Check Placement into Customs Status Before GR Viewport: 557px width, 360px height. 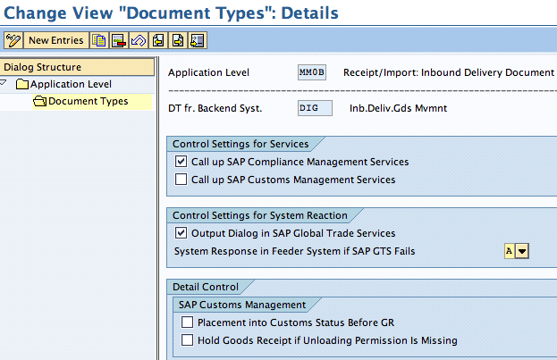pos(187,322)
